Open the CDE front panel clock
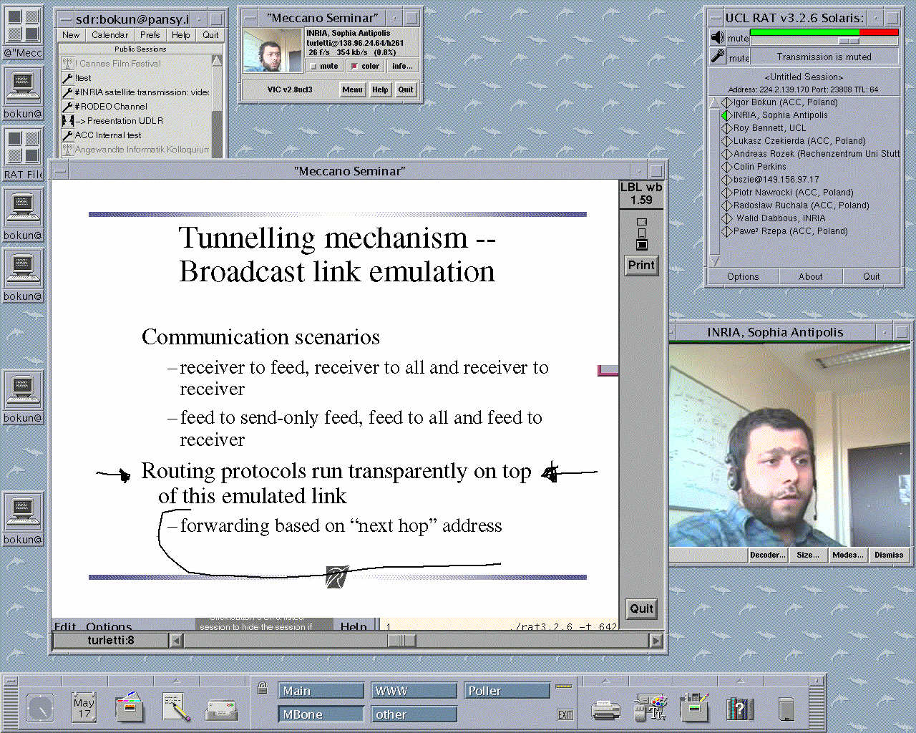The width and height of the screenshot is (916, 733). [40, 708]
